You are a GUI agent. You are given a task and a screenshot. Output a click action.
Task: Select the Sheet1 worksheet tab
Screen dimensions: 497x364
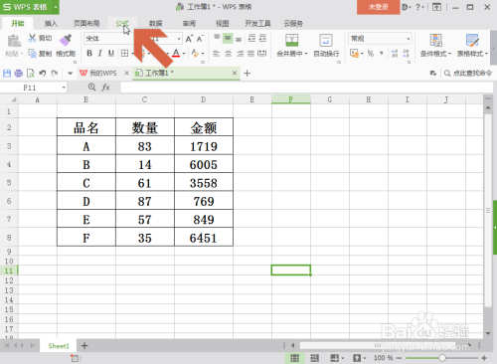pos(59,346)
